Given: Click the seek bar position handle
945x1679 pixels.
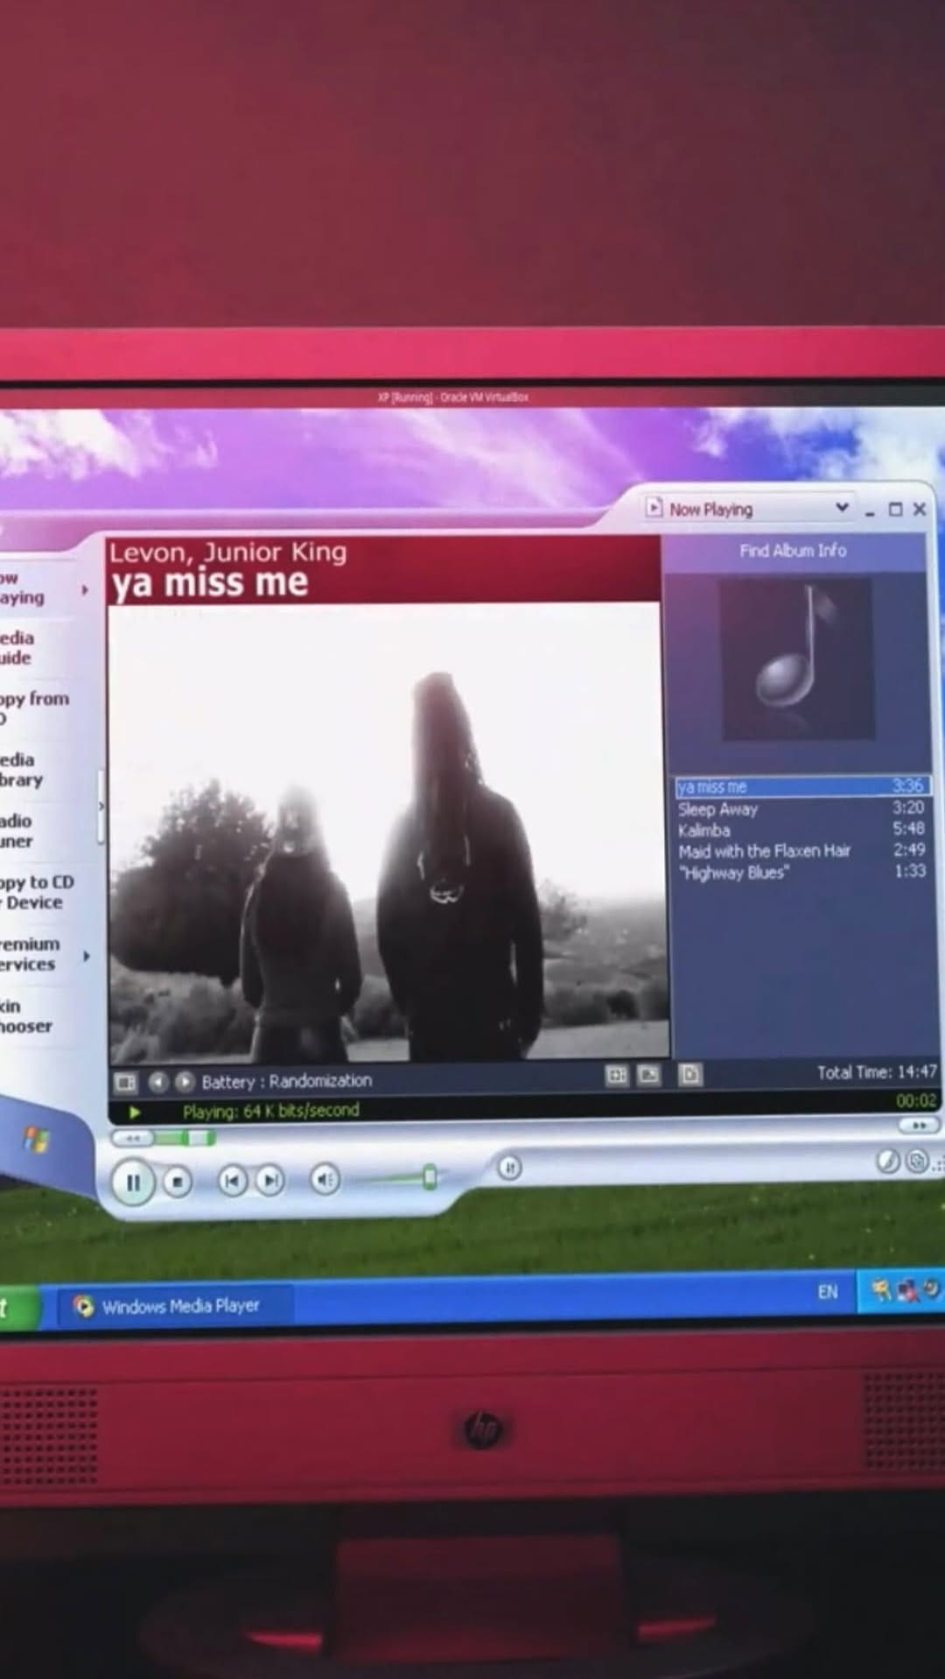Looking at the screenshot, I should (200, 1138).
